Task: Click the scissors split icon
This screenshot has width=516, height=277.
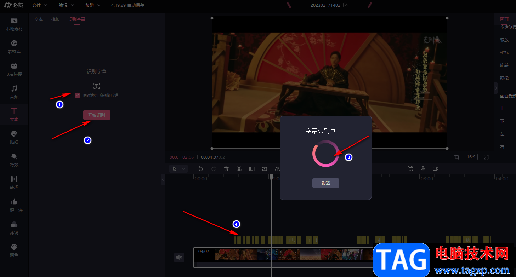Action: [239, 169]
